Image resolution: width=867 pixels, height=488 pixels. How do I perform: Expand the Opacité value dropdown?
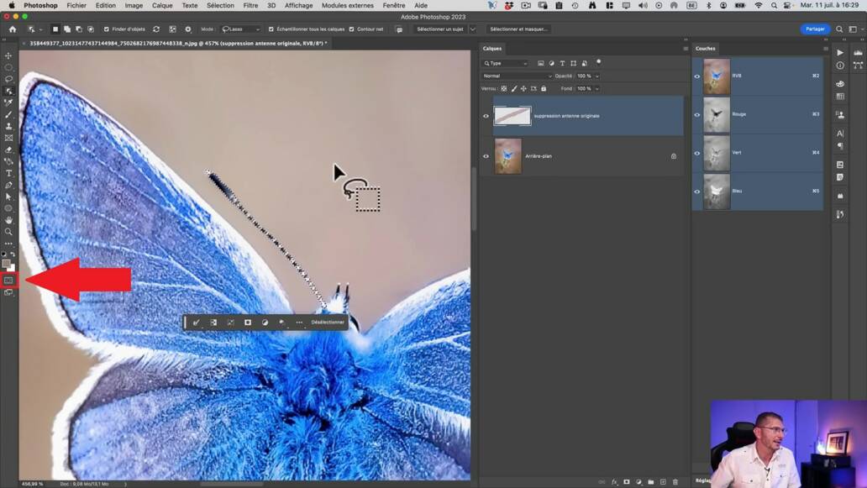[597, 76]
